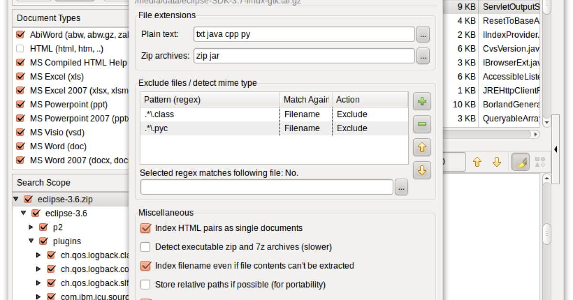This screenshot has width=573, height=300.
Task: Click the Pattern (regex) column header
Action: click(209, 100)
